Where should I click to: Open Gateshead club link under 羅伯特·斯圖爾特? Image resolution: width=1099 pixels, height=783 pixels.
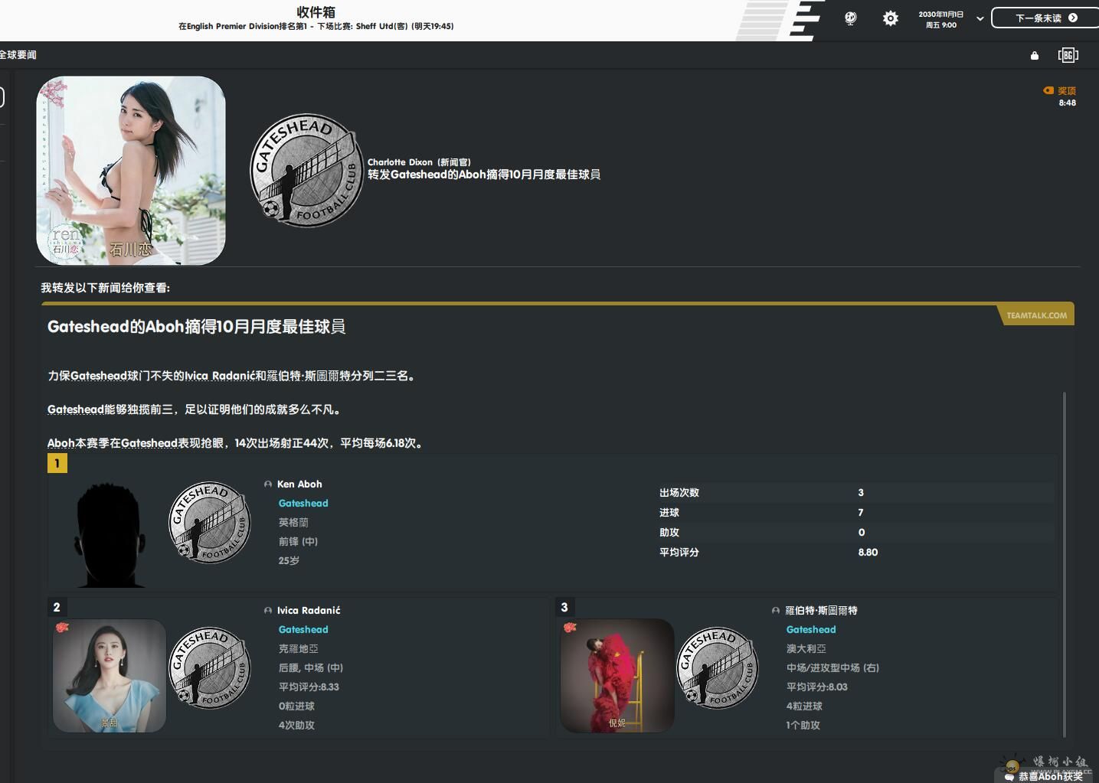click(811, 630)
